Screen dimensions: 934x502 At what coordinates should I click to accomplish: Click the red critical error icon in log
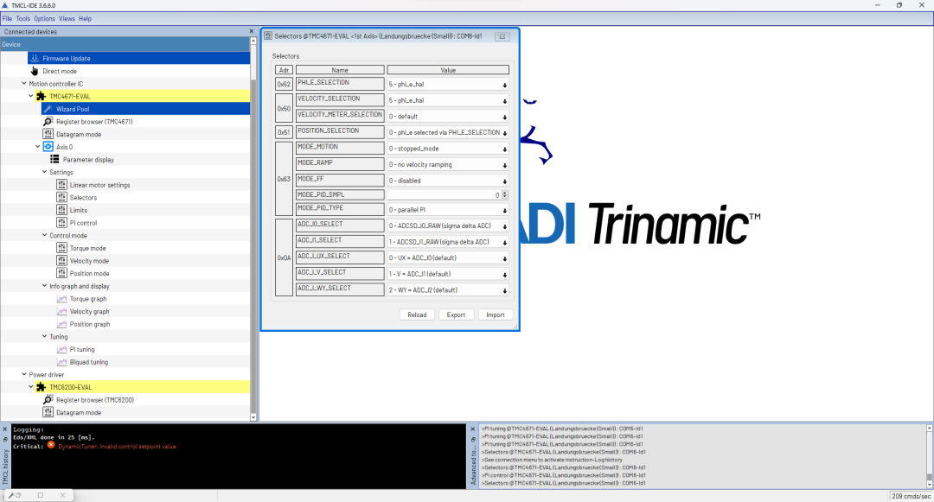(x=51, y=445)
